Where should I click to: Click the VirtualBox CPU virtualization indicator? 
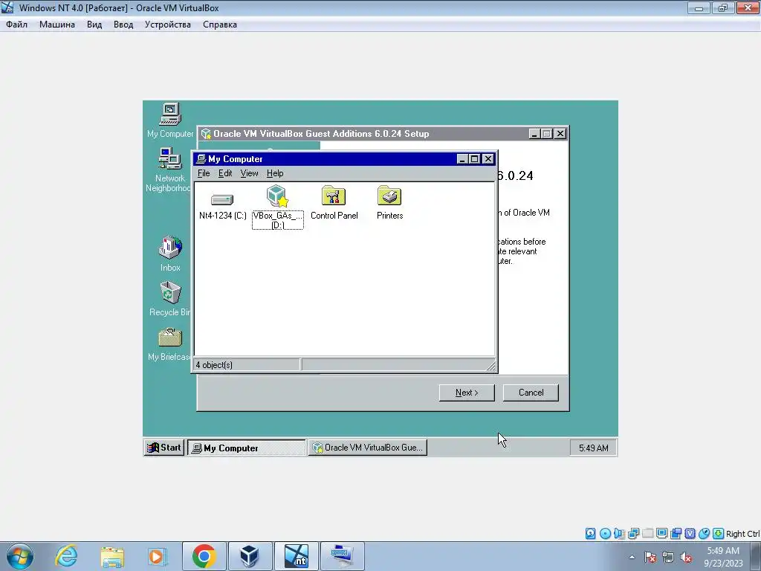tap(690, 534)
